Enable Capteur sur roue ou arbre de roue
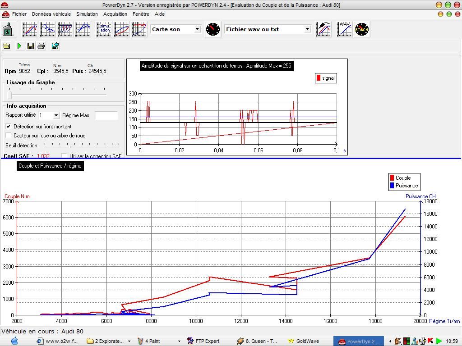Screen dimensions: 462x346 9,136
